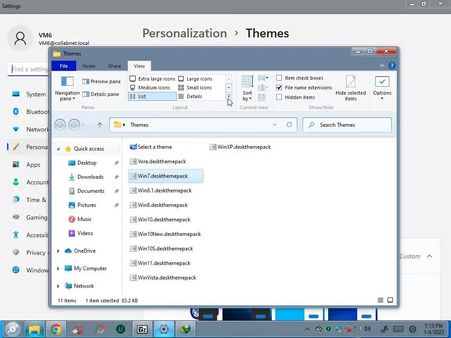Launch Google Chrome from taskbar
The height and width of the screenshot is (338, 451).
pyautogui.click(x=56, y=329)
